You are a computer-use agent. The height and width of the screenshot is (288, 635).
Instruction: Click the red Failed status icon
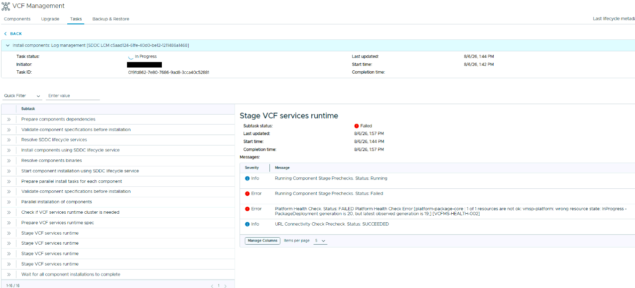357,126
